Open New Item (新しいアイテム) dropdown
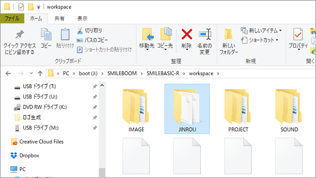Viewport: 316px width, 178px height. [261, 31]
